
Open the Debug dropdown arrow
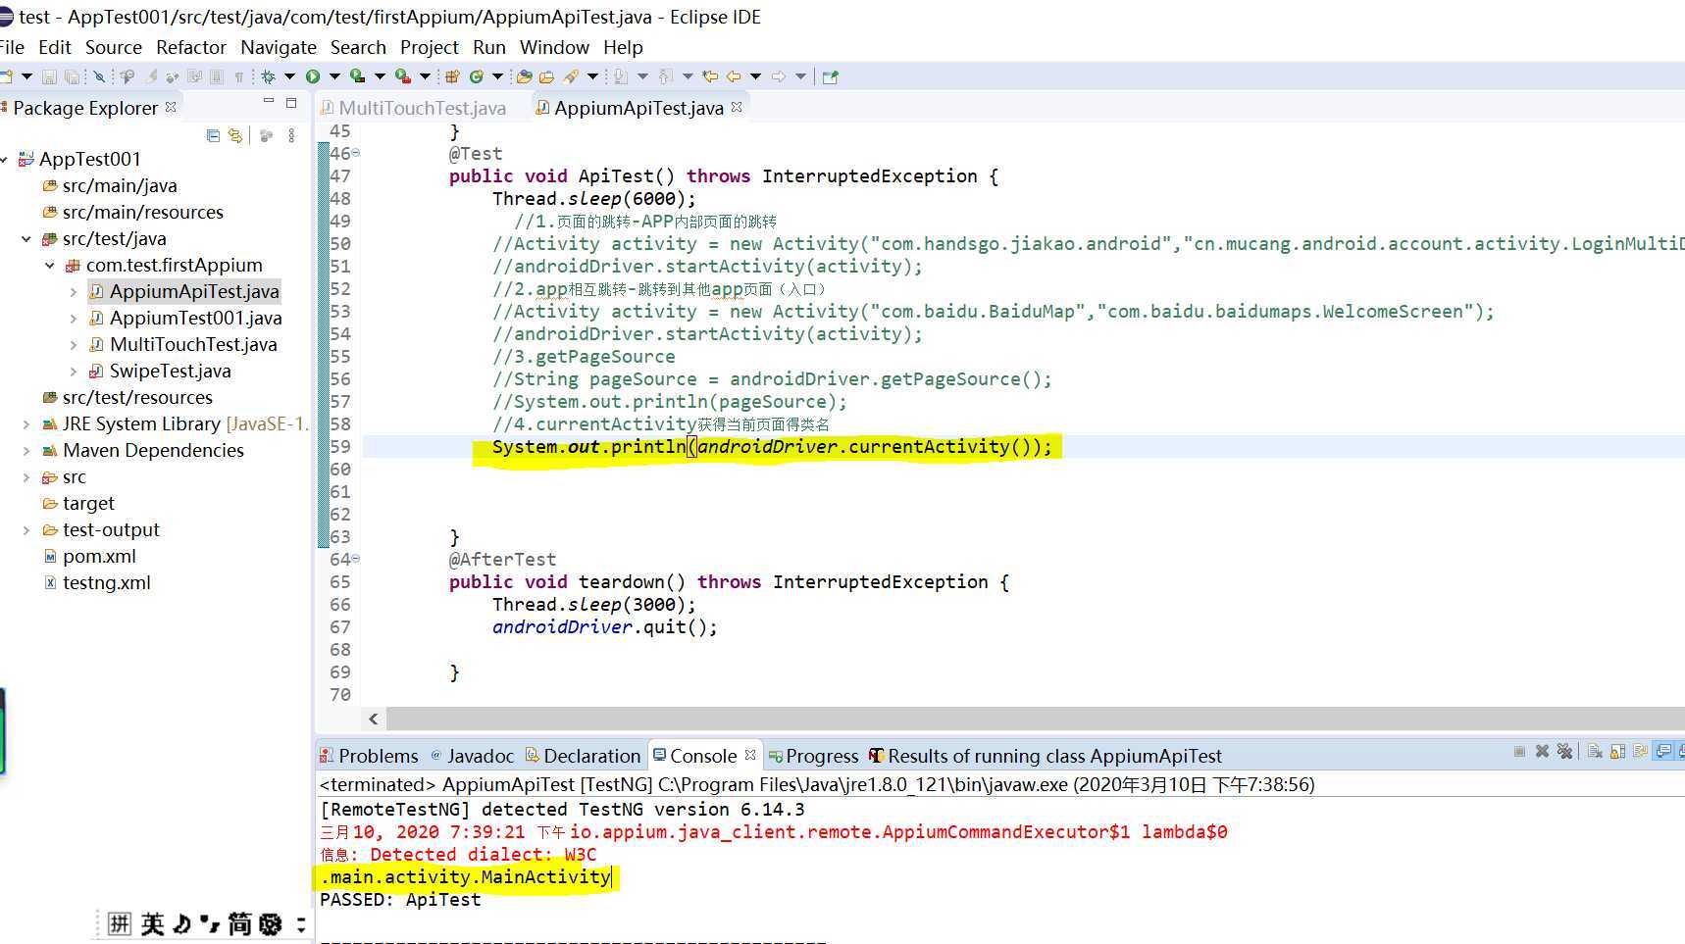[x=289, y=76]
